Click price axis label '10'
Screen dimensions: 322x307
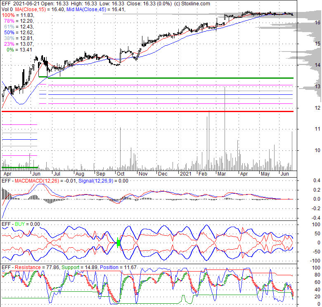pos(317,150)
